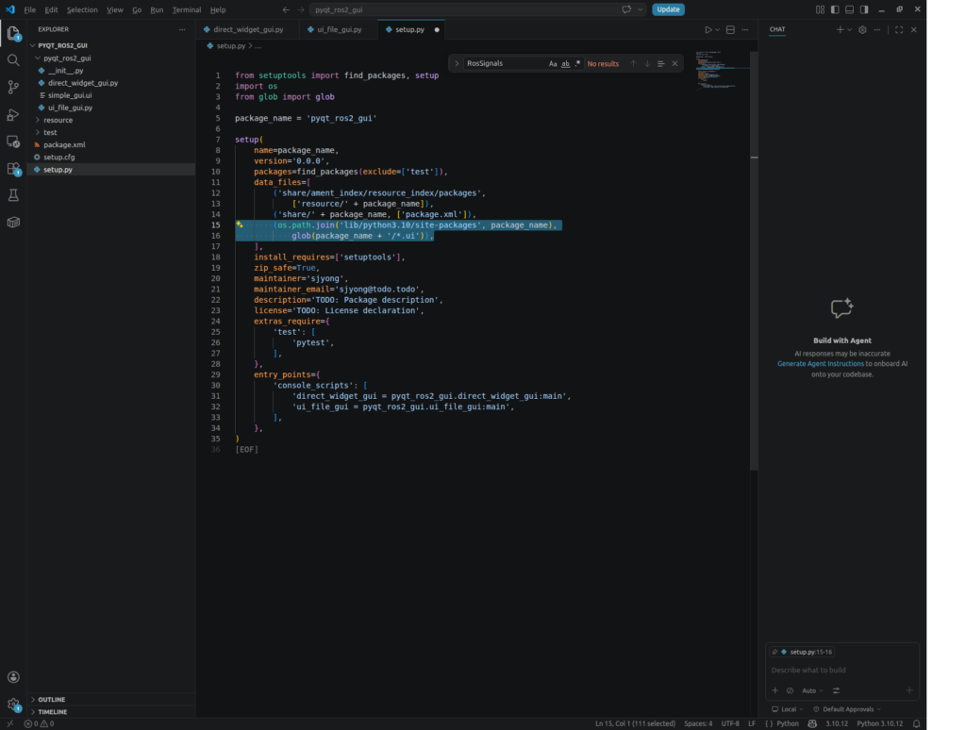966x730 pixels.
Task: Open the Remote Explorer view
Action: click(x=13, y=141)
